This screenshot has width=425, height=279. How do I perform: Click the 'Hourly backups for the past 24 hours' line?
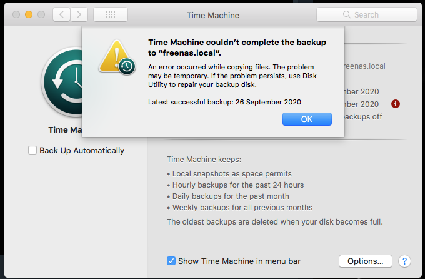coord(238,185)
